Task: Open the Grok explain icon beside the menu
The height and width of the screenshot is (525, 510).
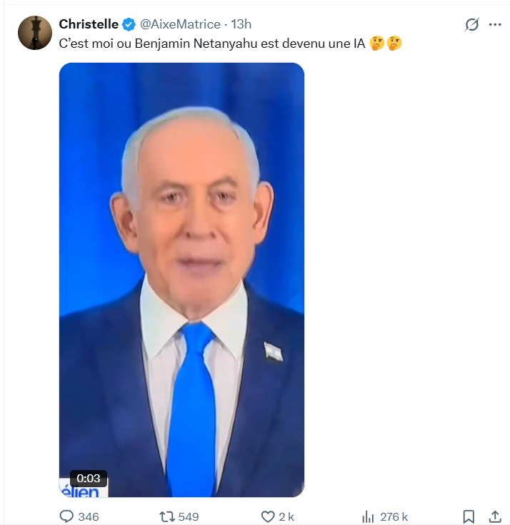Action: [471, 25]
